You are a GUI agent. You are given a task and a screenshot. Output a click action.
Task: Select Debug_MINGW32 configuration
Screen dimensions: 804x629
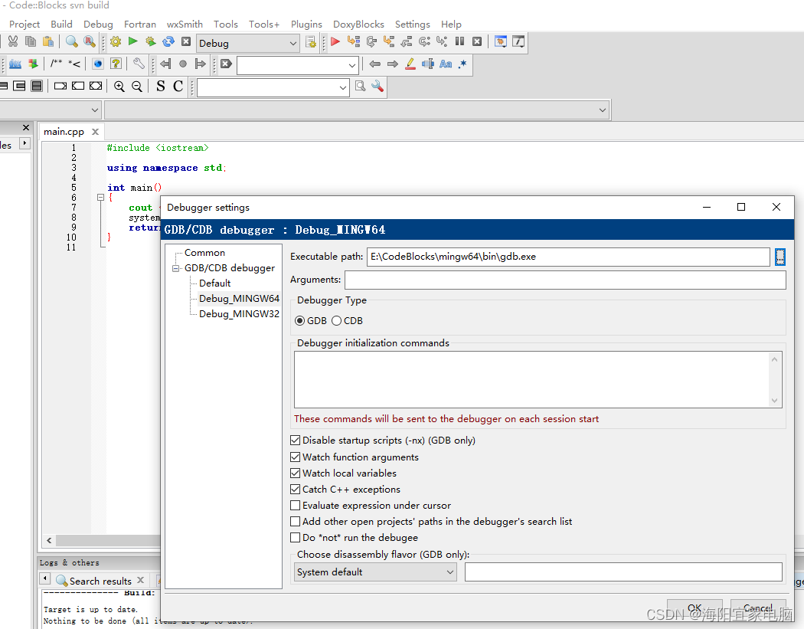(239, 314)
